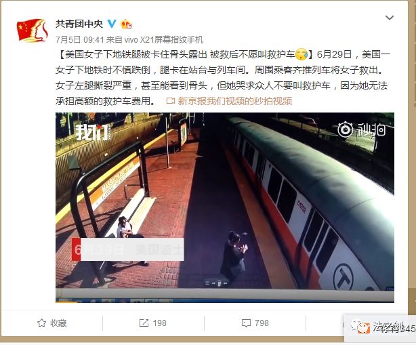This screenshot has height=345, width=416.
Task: Click the 我们 video watermark logo
Action: tap(92, 132)
